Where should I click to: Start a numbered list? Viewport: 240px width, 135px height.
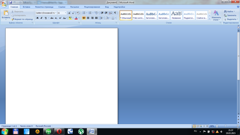coord(90,13)
